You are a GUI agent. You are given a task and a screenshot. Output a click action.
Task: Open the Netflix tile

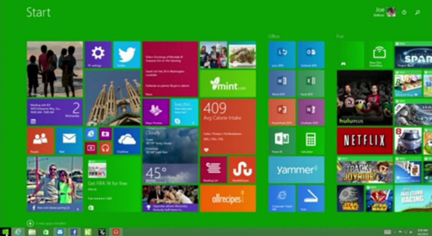(365, 141)
